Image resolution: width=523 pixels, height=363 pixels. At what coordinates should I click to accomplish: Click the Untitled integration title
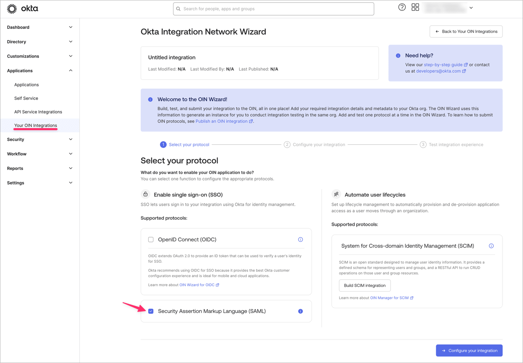tap(172, 57)
